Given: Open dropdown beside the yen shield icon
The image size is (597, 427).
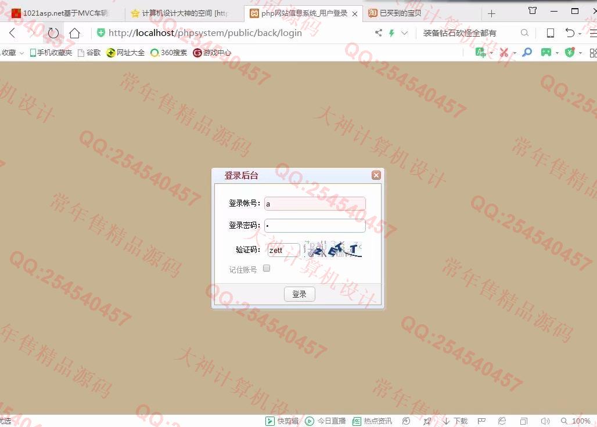Looking at the screenshot, I should pyautogui.click(x=580, y=53).
